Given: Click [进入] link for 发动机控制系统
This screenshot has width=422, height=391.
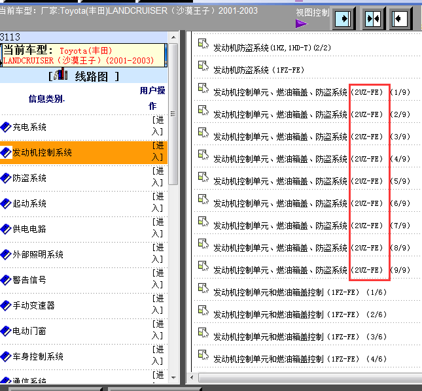Looking at the screenshot, I should (158, 152).
